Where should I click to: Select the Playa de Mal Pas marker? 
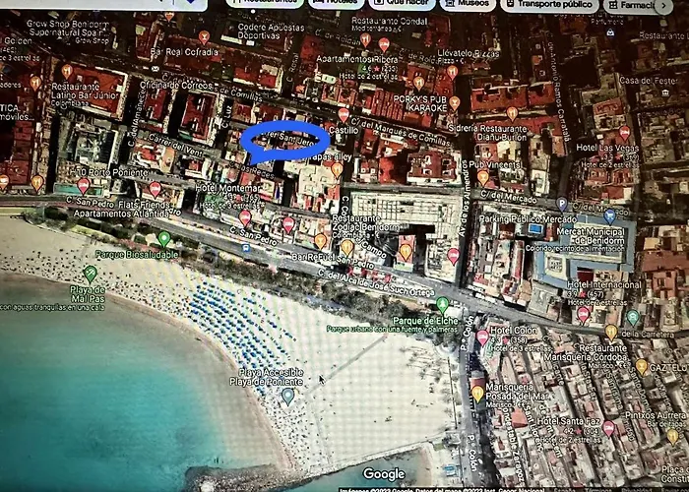pos(91,275)
